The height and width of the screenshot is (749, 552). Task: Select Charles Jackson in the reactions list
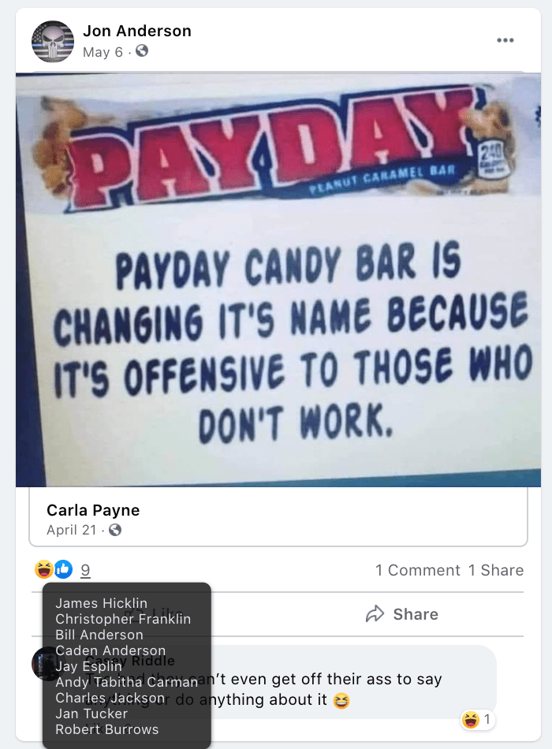110,698
